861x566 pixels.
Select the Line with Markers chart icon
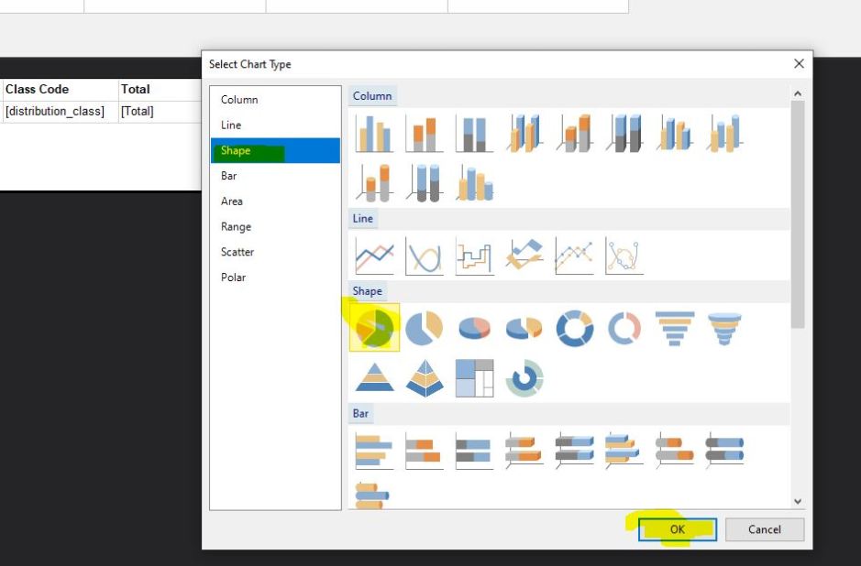tap(574, 256)
